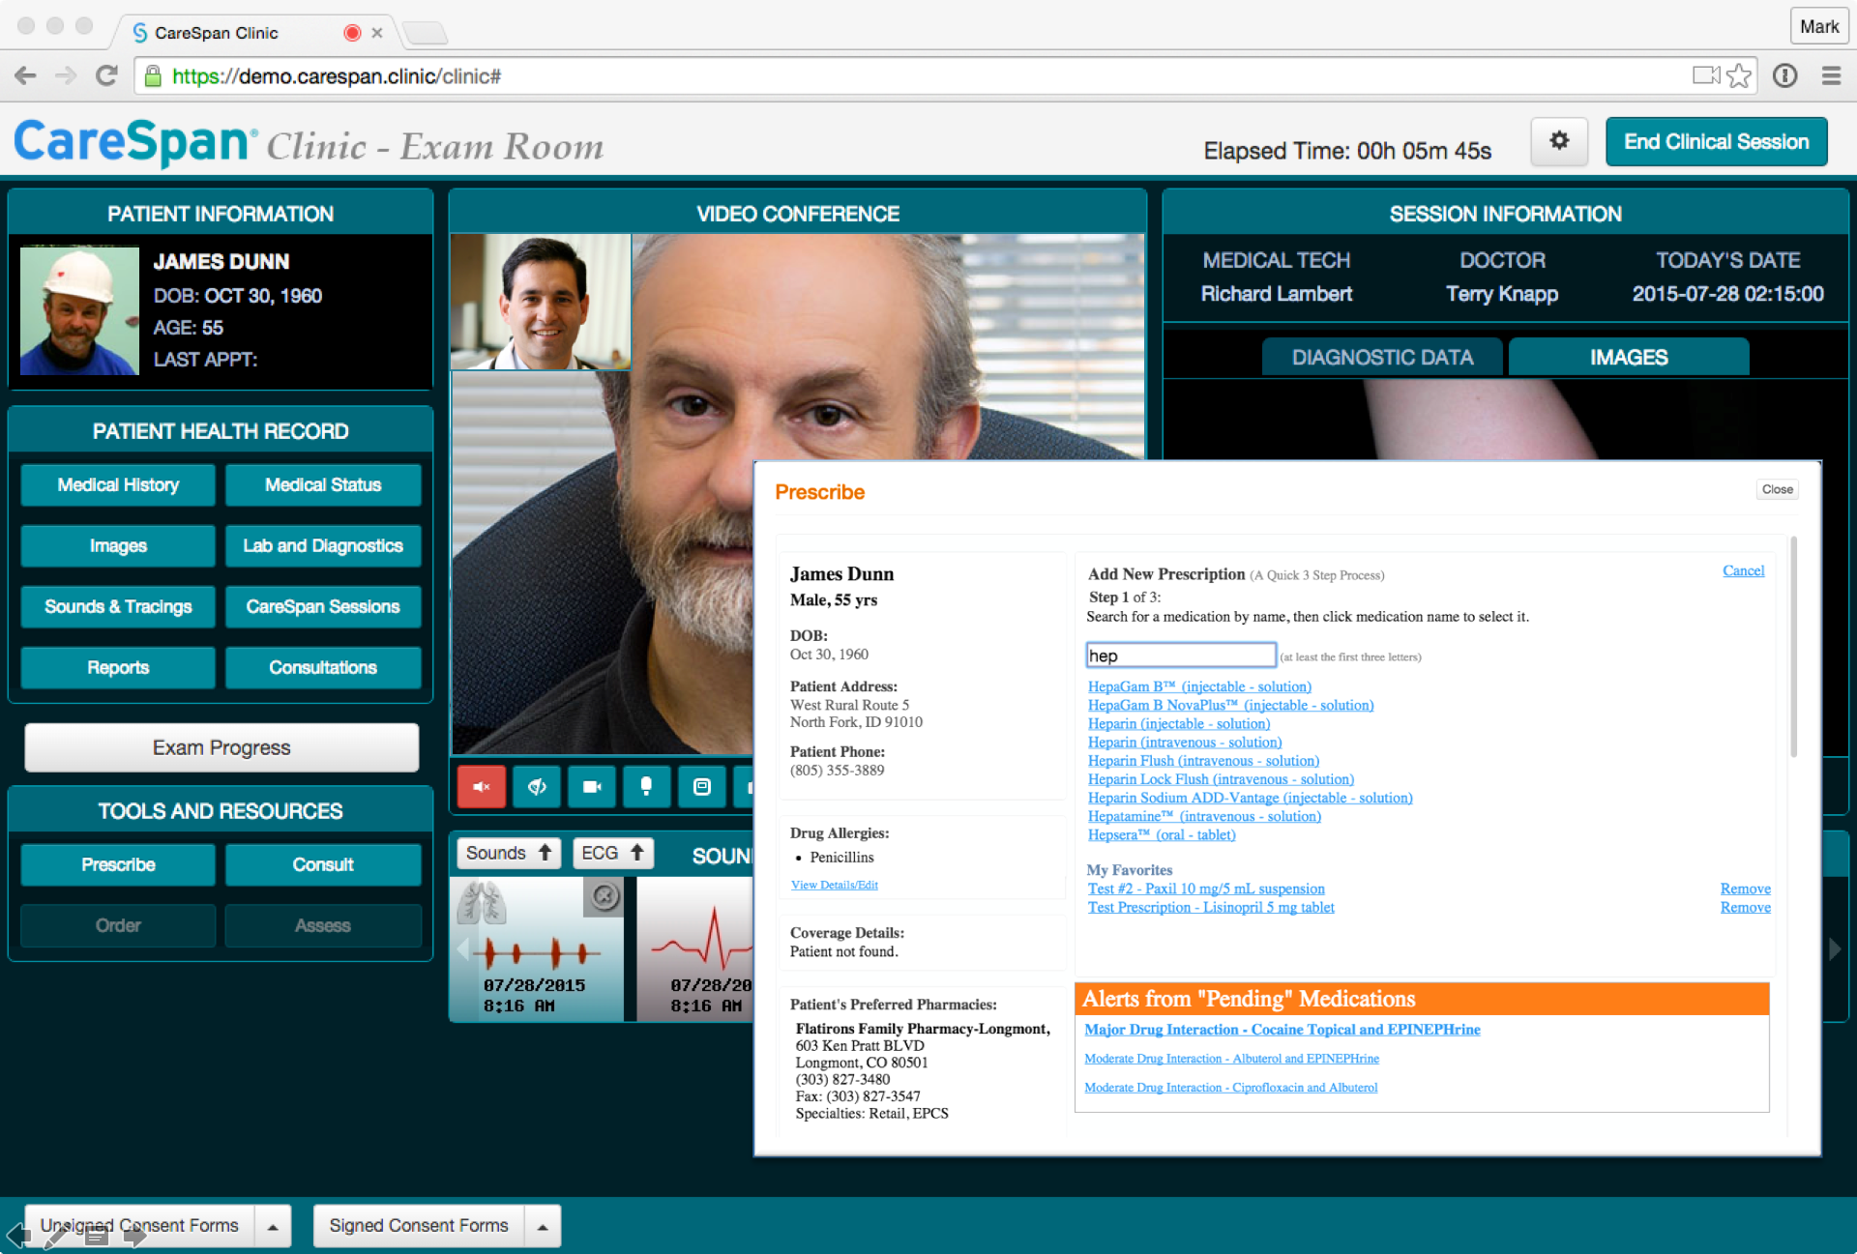
Task: Dismiss the sound recording with X icon
Action: point(604,896)
